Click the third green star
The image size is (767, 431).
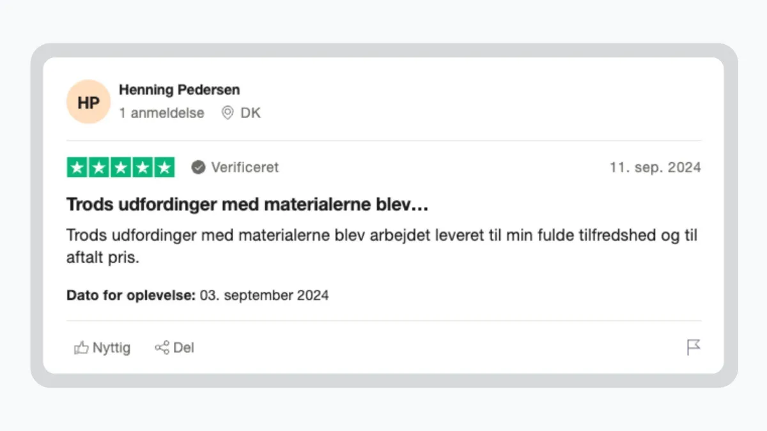pos(121,167)
